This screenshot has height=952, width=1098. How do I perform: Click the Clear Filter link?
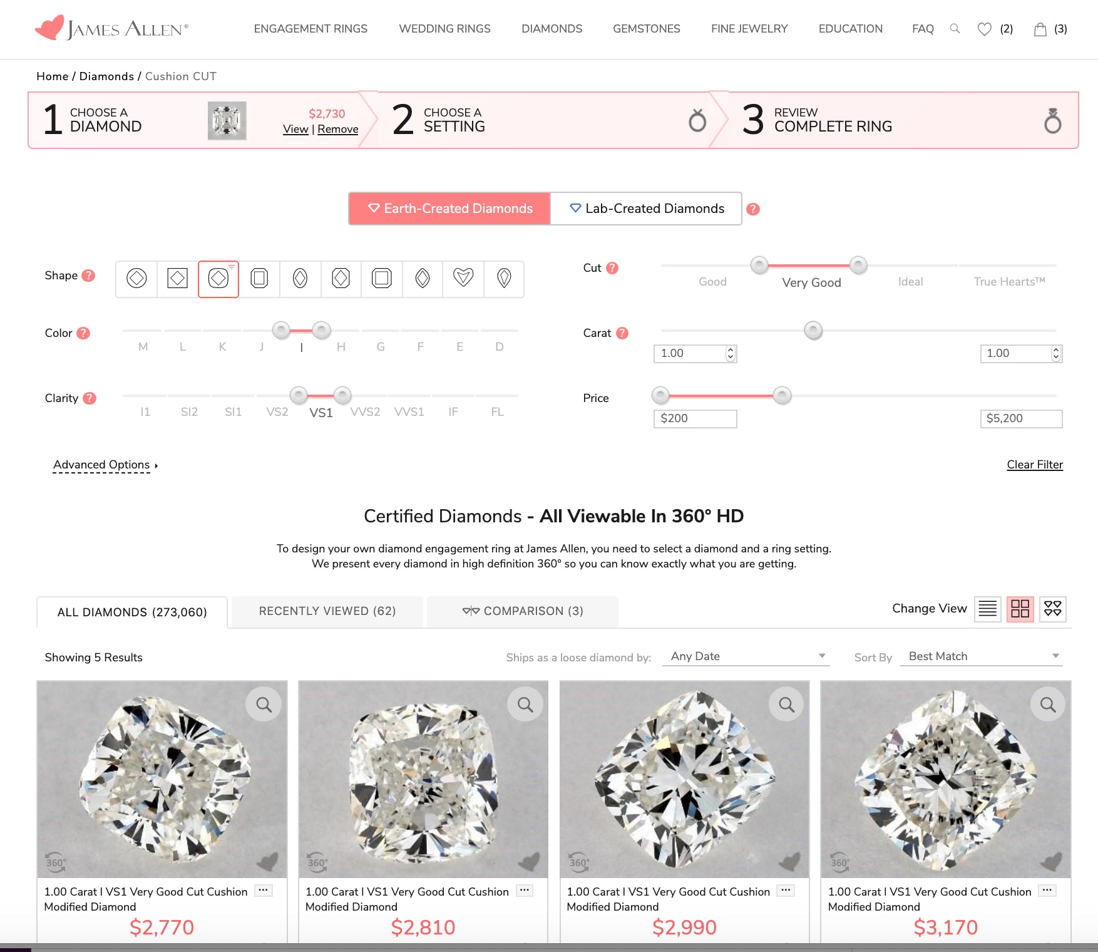click(x=1035, y=465)
